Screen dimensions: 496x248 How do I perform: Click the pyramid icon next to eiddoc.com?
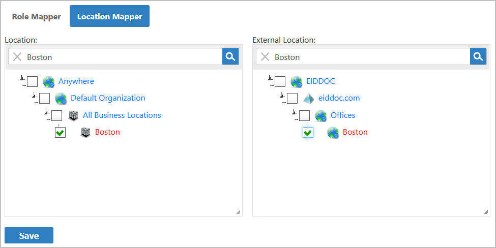pyautogui.click(x=309, y=98)
